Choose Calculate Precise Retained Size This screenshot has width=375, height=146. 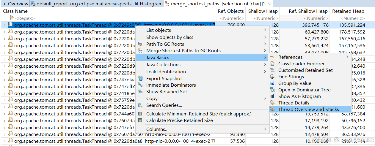tap(179, 120)
